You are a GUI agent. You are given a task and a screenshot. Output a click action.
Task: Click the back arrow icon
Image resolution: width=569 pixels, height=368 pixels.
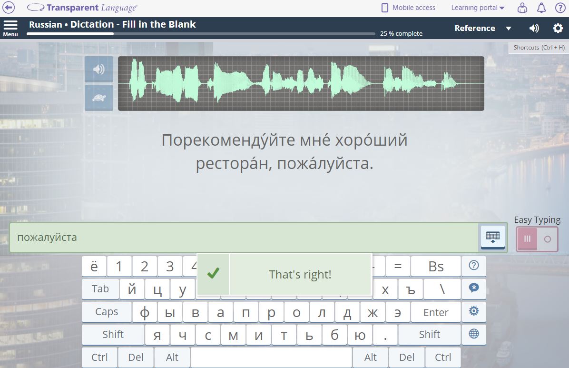[x=9, y=8]
